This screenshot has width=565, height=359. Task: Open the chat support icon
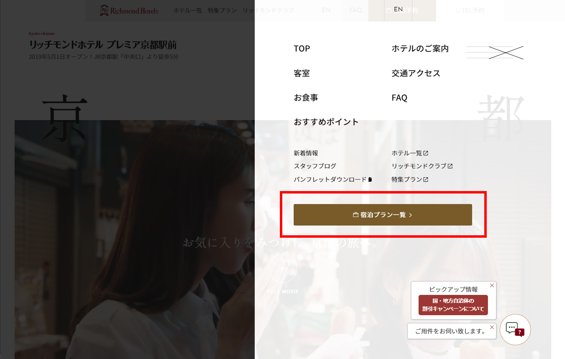tap(515, 329)
